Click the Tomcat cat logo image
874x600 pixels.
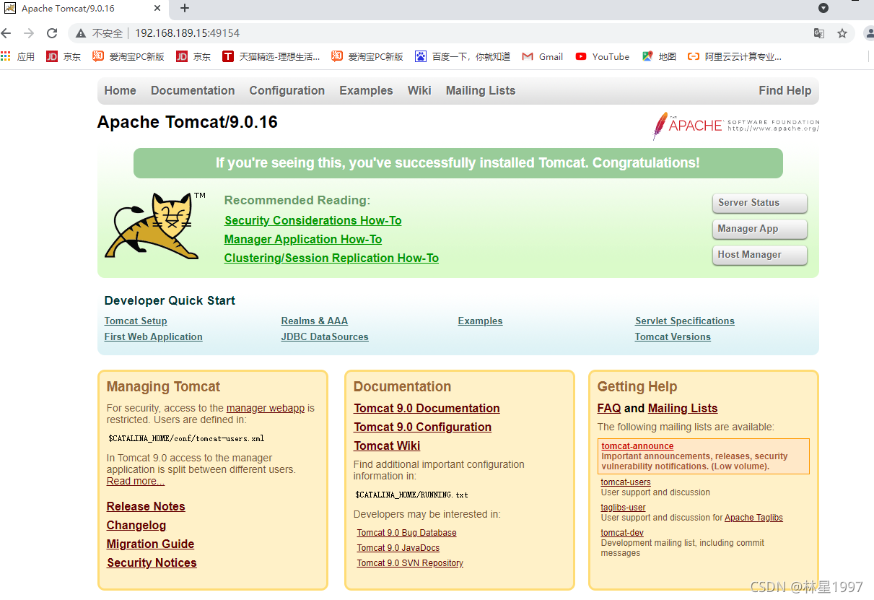(155, 225)
